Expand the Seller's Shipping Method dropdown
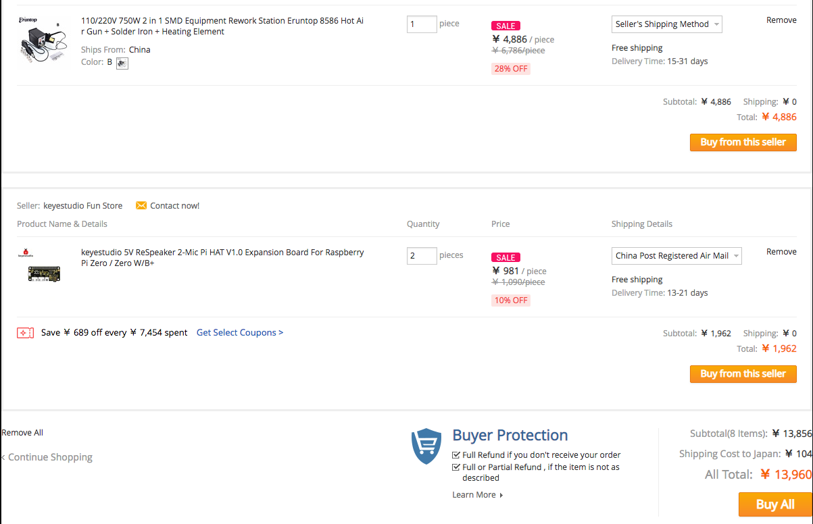Screen dimensions: 813x524 coord(666,24)
